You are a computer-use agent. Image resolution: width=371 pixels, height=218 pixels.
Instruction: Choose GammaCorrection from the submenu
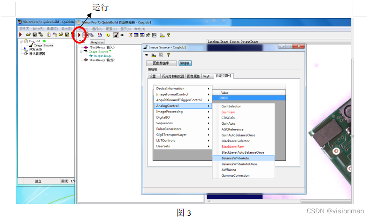(244, 175)
